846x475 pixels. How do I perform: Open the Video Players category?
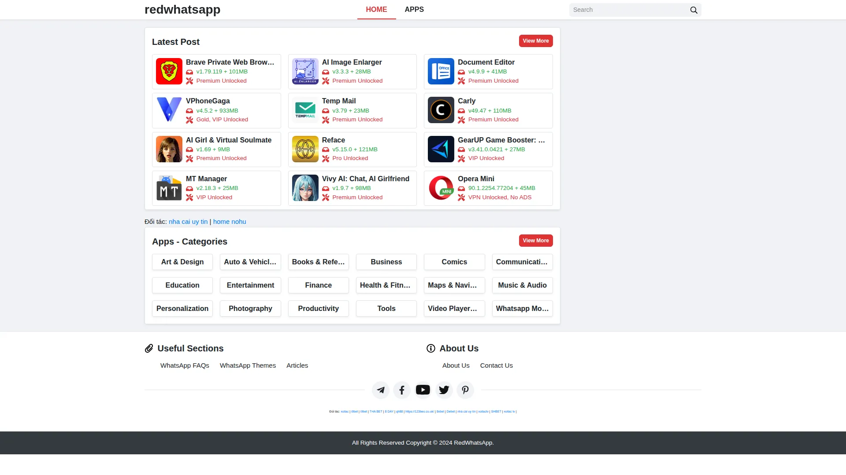(454, 308)
